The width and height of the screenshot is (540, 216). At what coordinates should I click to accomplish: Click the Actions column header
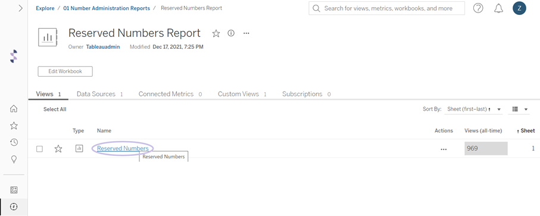444,131
